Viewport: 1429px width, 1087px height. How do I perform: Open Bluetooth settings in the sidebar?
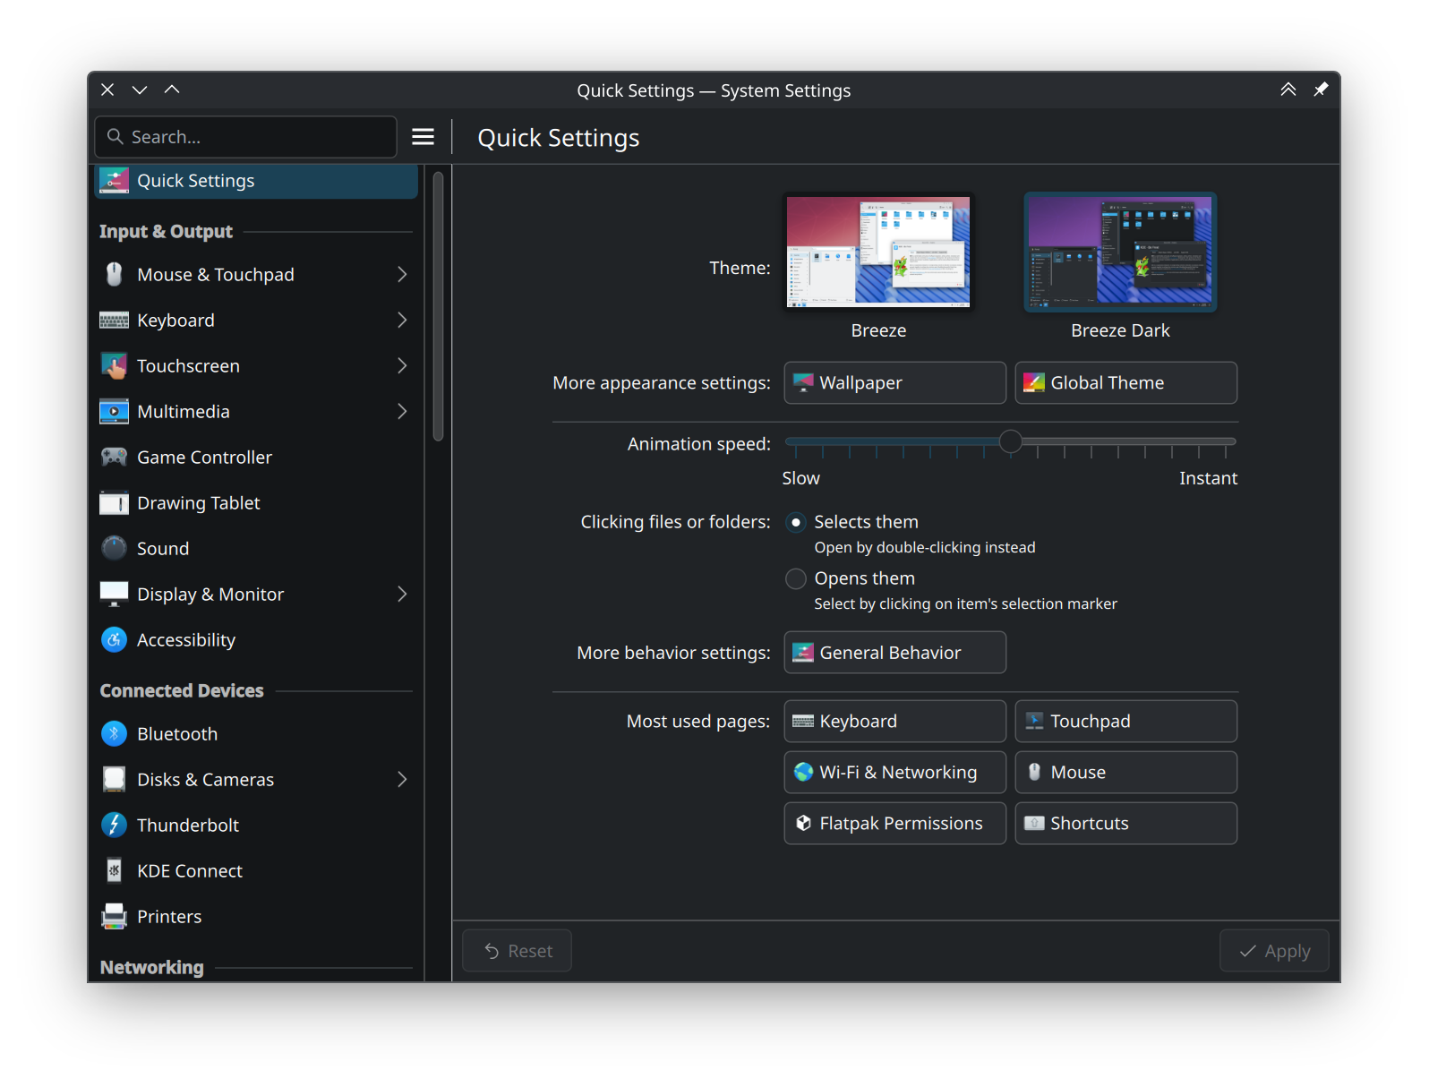tap(256, 733)
